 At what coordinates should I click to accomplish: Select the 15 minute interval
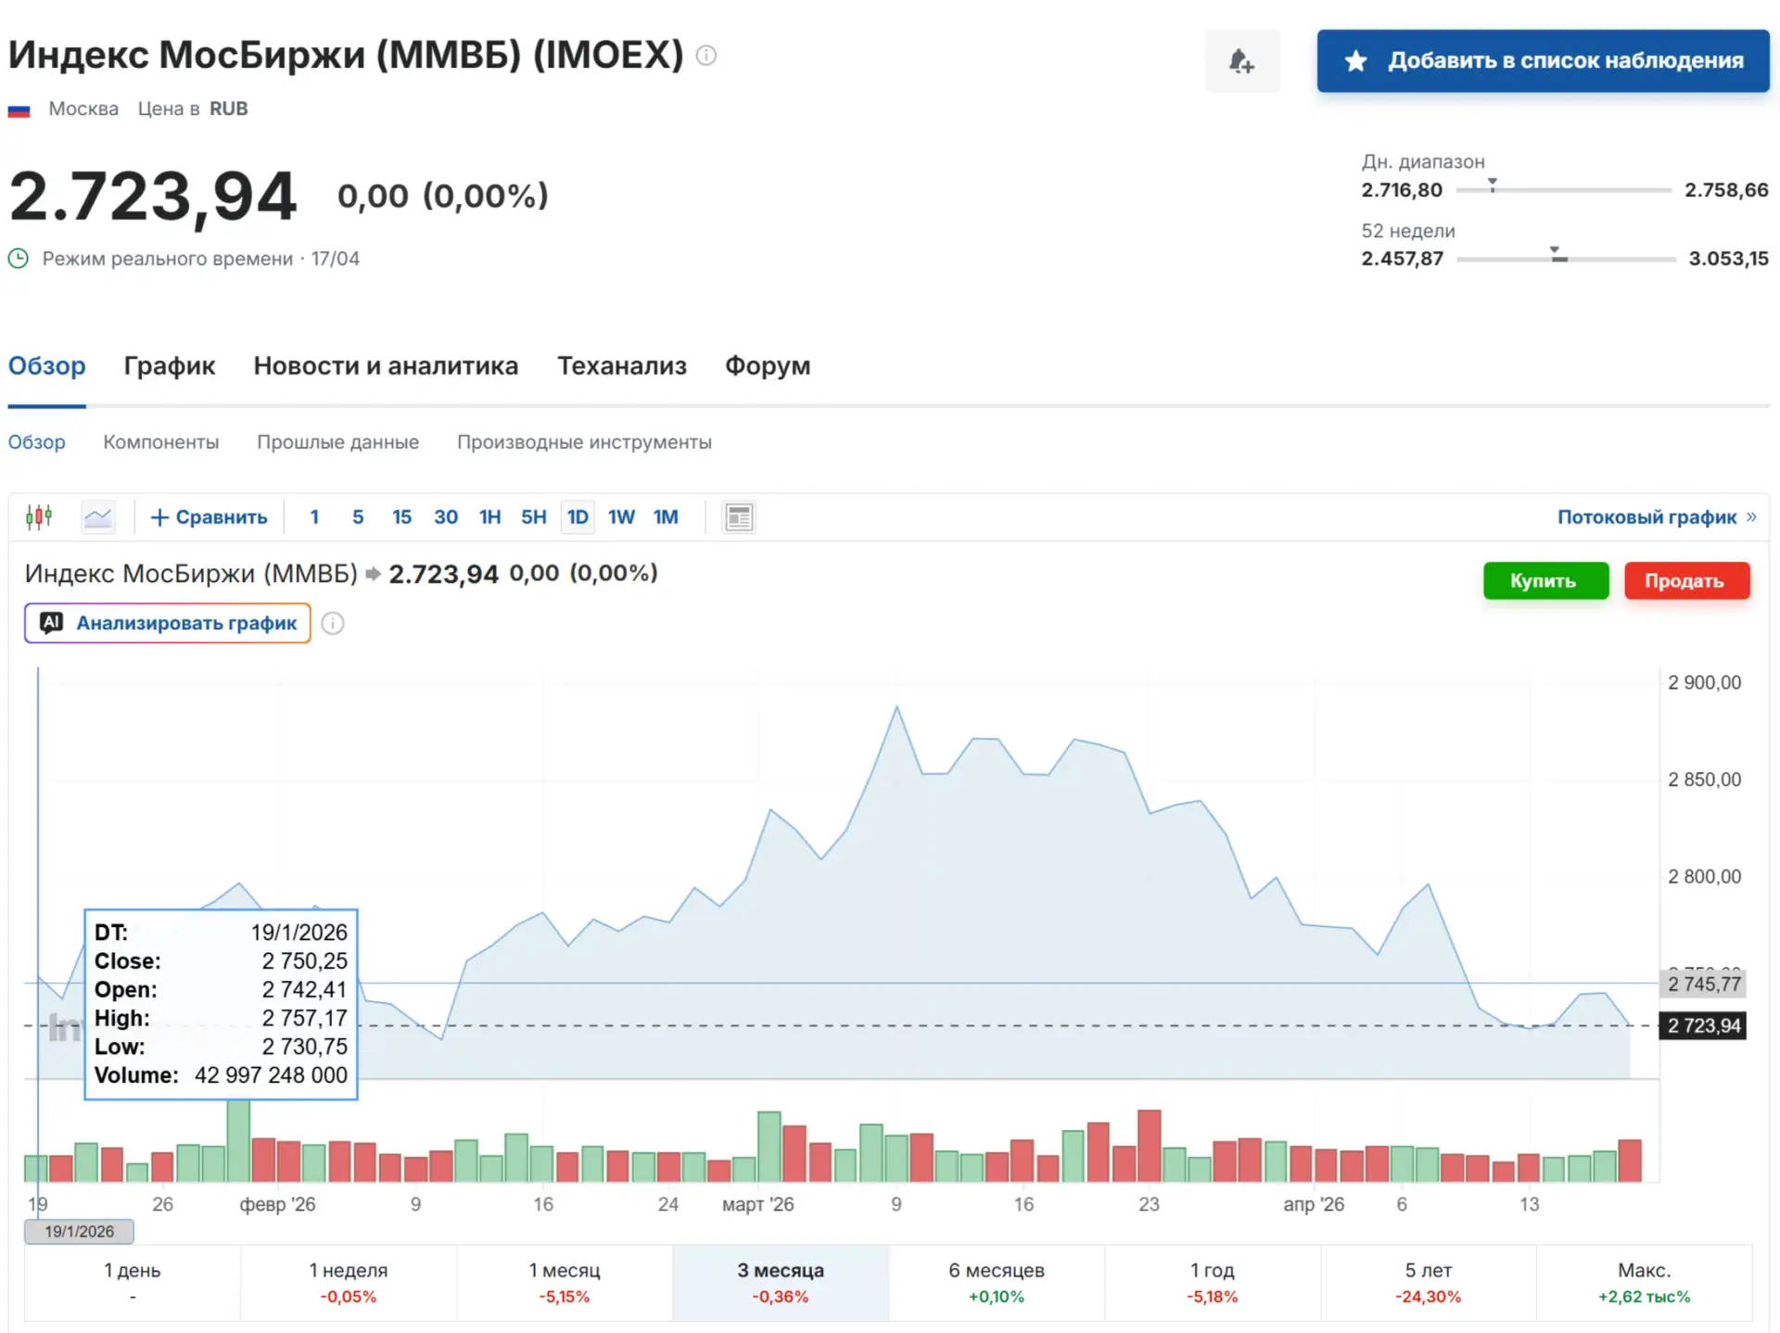click(401, 517)
